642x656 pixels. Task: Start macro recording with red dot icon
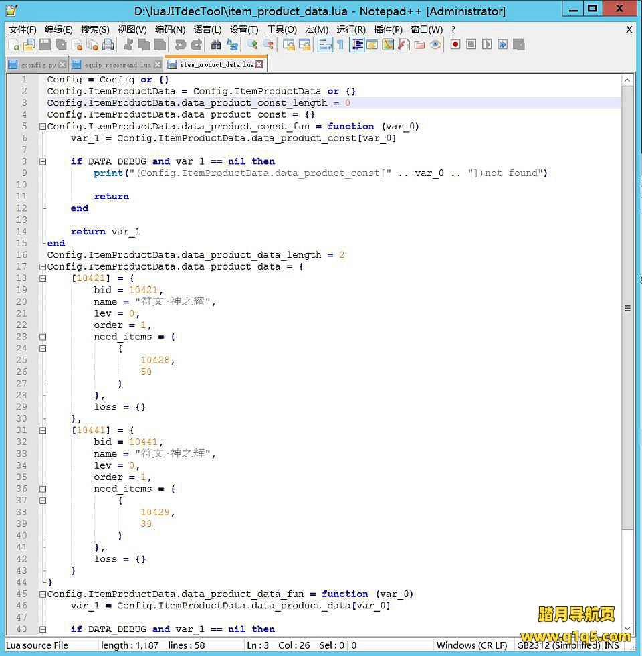(x=455, y=45)
